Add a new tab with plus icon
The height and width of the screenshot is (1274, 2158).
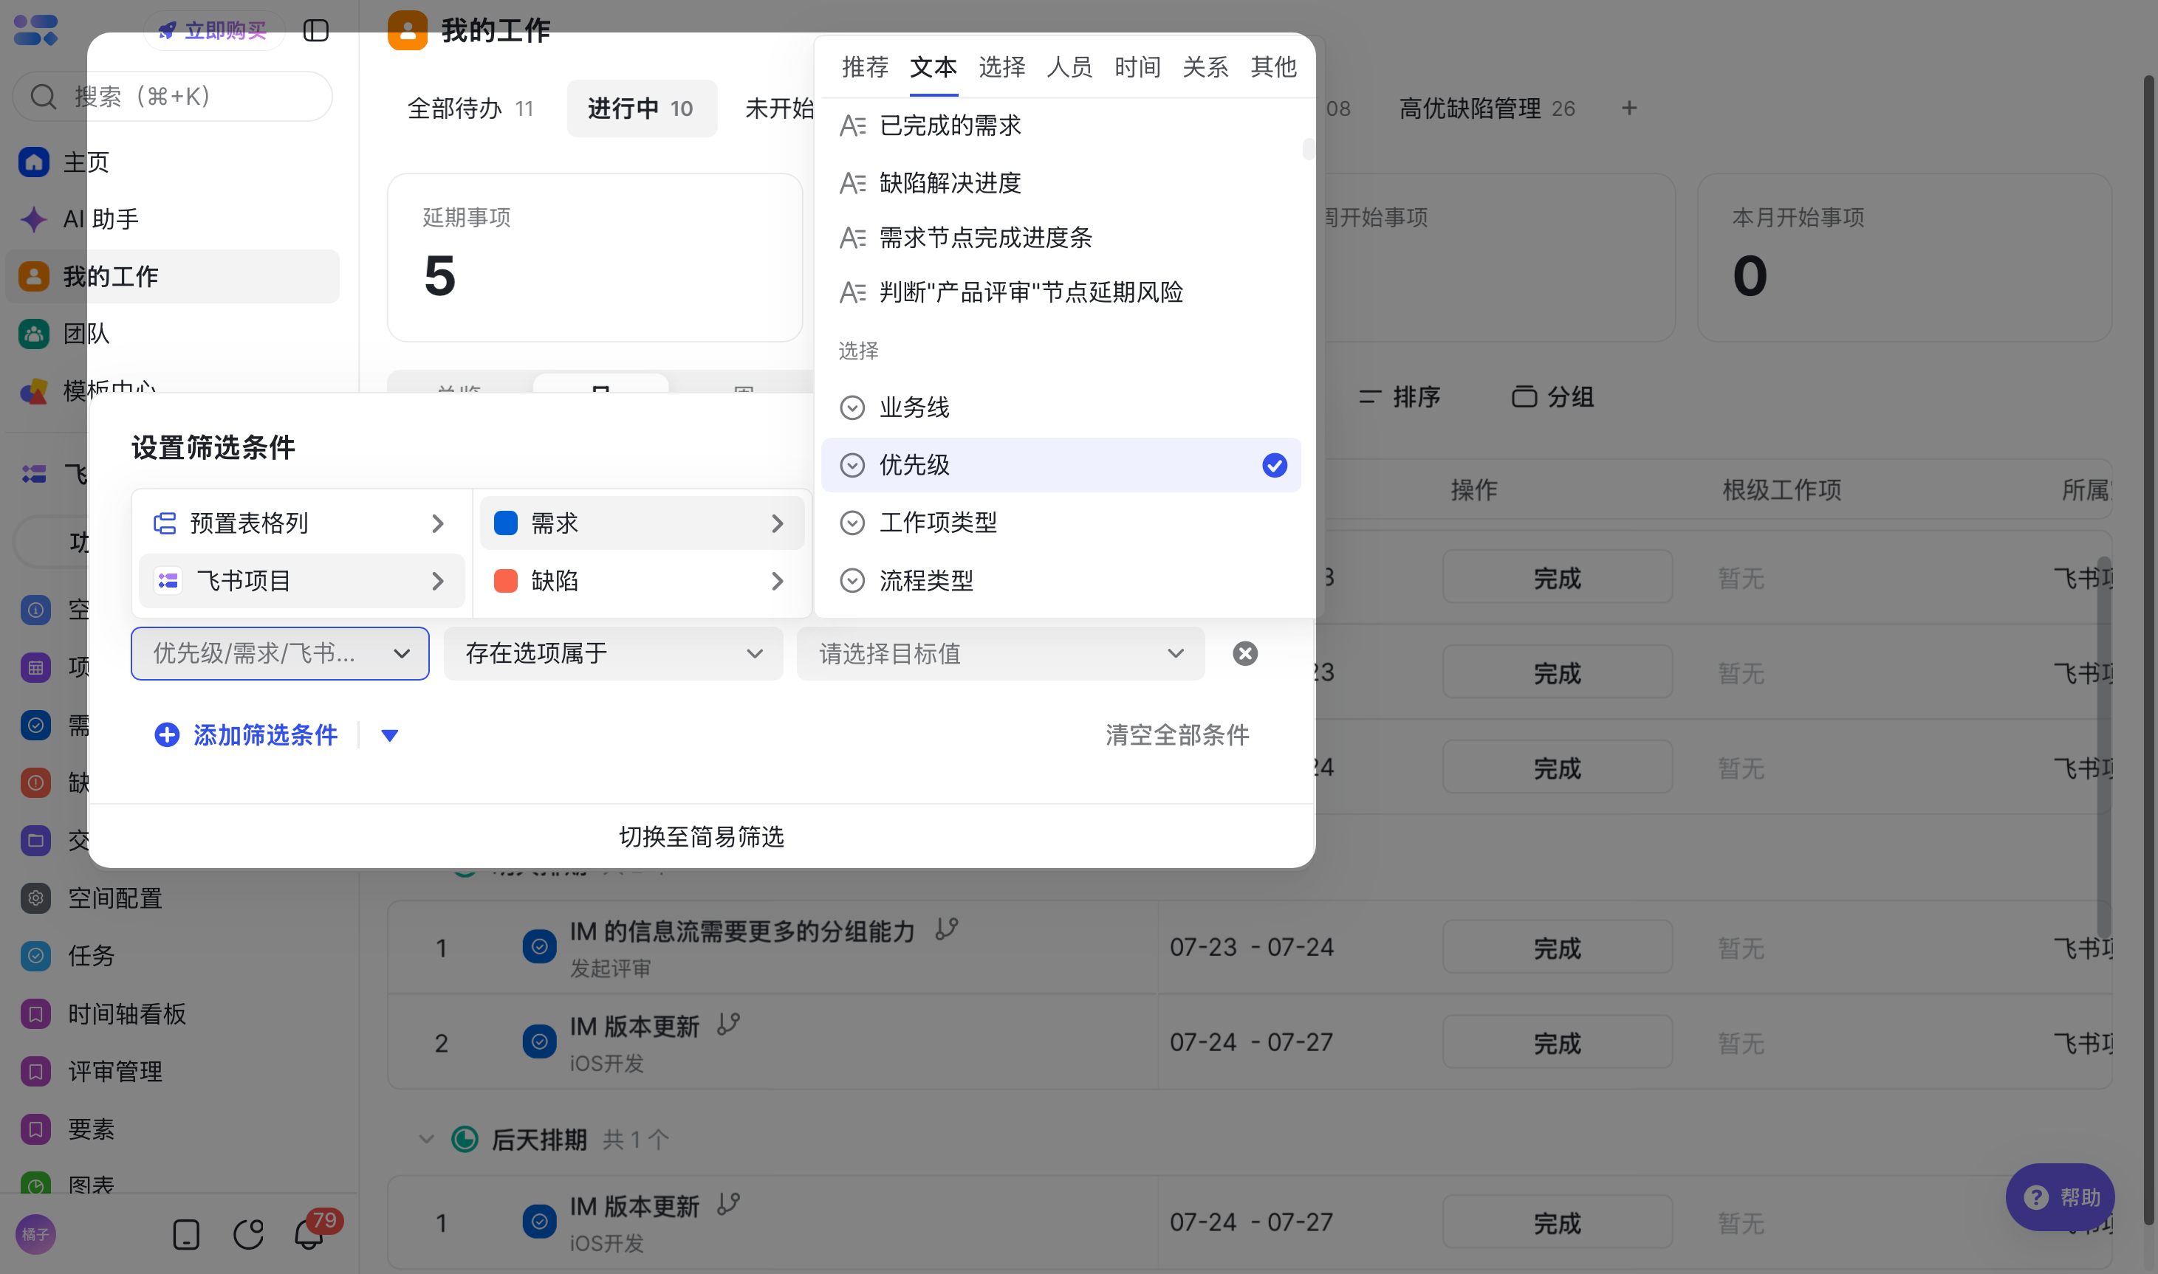[1629, 109]
